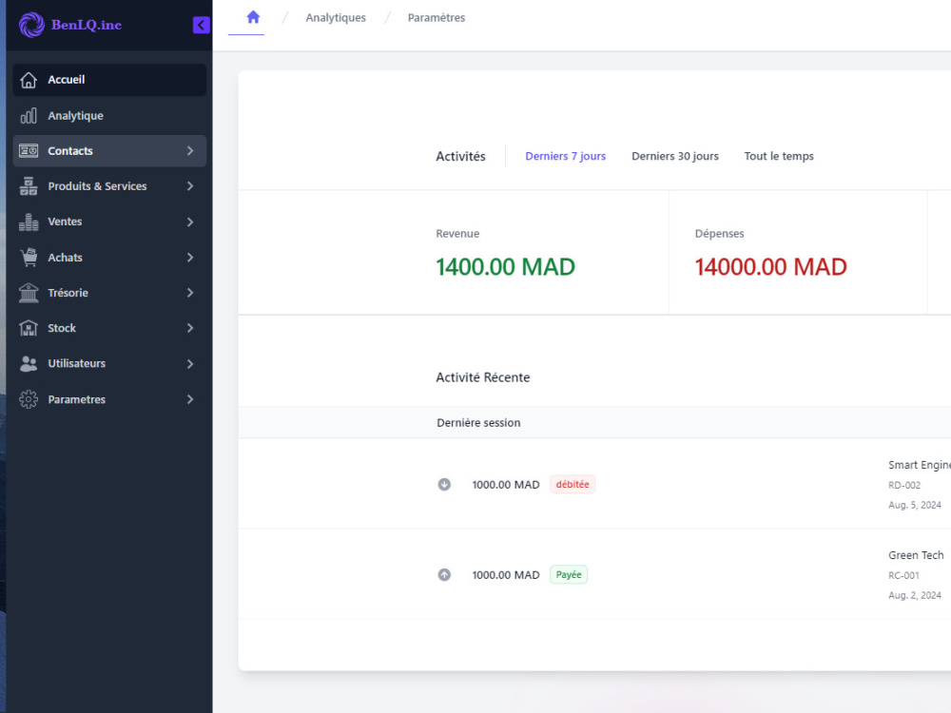Select the Achats menu label
The height and width of the screenshot is (713, 951).
pyautogui.click(x=65, y=258)
